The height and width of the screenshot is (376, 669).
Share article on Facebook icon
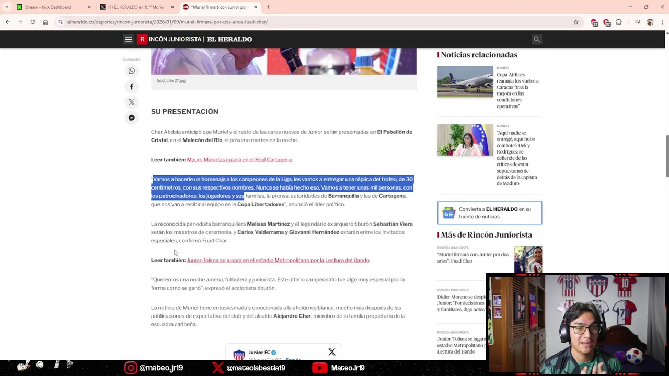pyautogui.click(x=132, y=87)
